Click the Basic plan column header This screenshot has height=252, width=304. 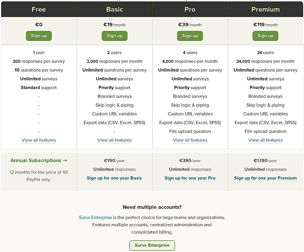point(115,9)
